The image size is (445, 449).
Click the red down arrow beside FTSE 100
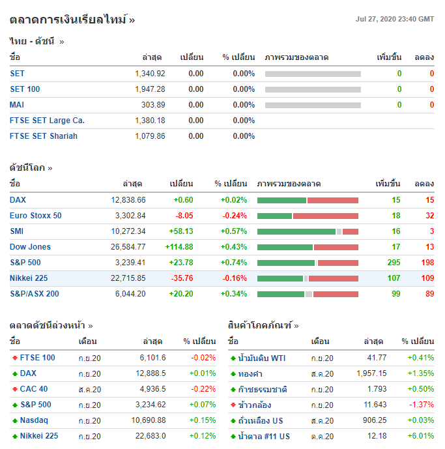pyautogui.click(x=14, y=358)
